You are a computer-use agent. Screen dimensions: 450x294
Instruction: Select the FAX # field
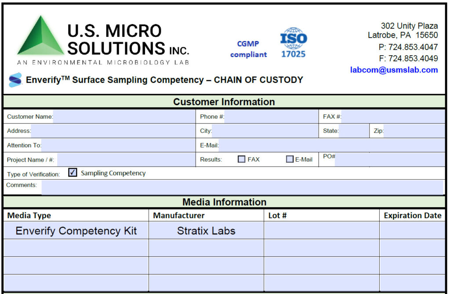pyautogui.click(x=392, y=117)
